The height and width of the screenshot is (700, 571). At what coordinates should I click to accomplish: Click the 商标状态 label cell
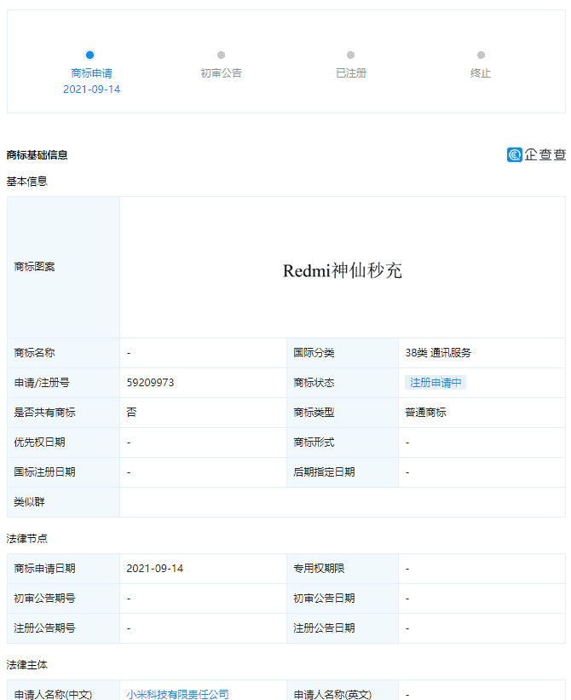coord(342,383)
